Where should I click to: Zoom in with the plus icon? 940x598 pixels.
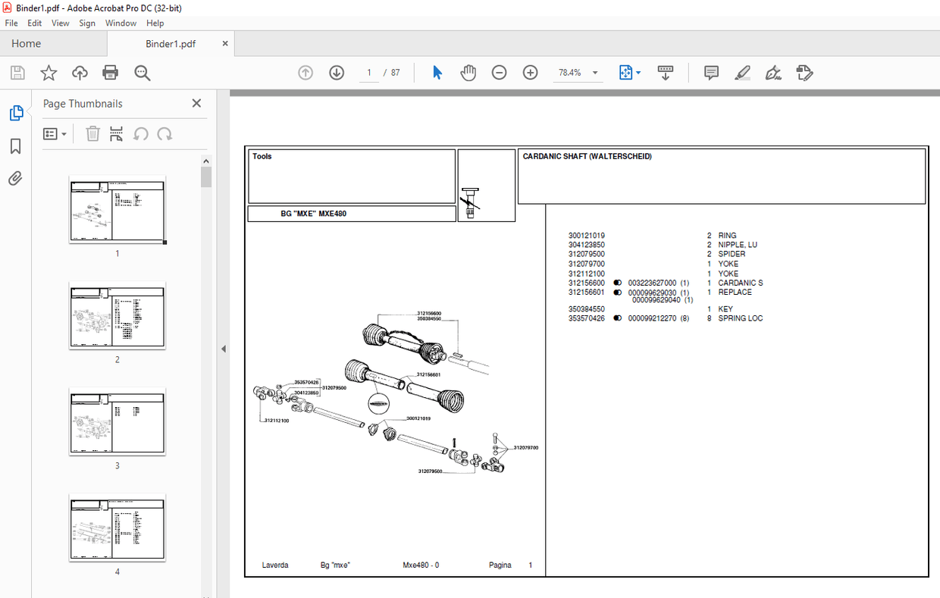[x=530, y=72]
